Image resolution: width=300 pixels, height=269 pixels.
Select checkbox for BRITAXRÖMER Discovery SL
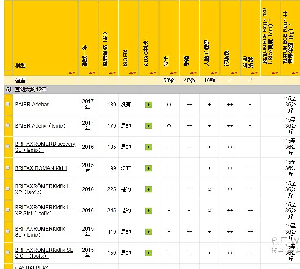(x=8, y=146)
